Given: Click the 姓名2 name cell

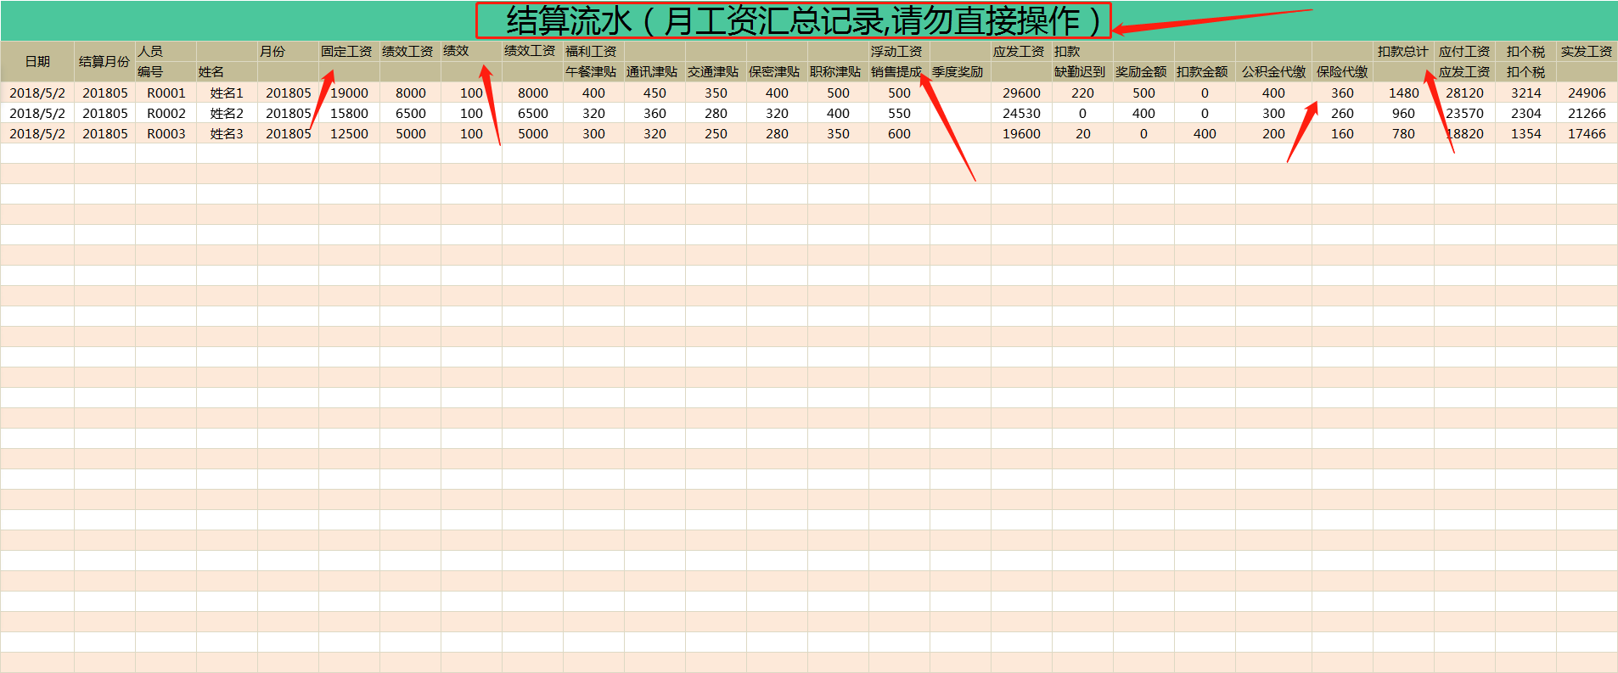Looking at the screenshot, I should (227, 113).
